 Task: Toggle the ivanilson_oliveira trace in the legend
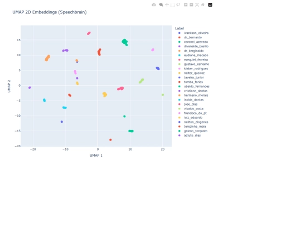[x=193, y=33]
